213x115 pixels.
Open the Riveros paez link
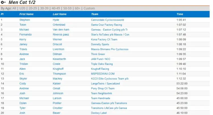pyautogui.click(x=61, y=34)
